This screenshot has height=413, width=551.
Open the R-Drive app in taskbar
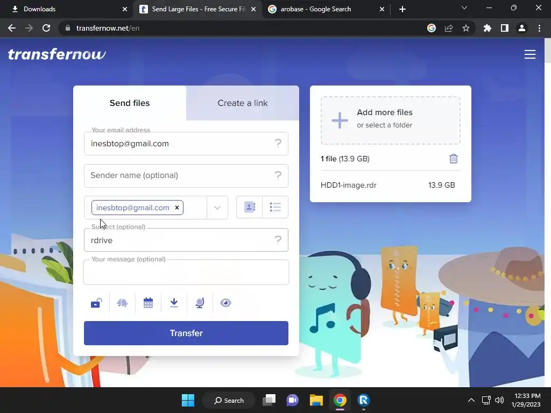coord(364,400)
